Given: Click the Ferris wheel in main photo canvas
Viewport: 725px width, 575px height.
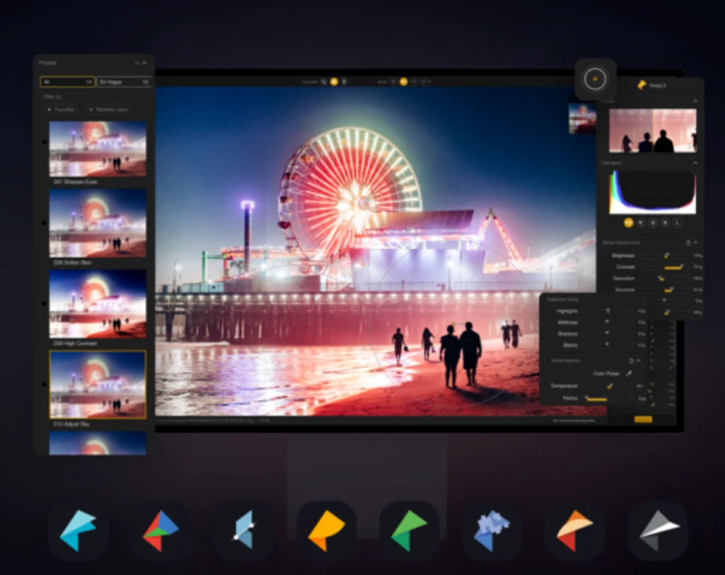Looking at the screenshot, I should pyautogui.click(x=351, y=200).
